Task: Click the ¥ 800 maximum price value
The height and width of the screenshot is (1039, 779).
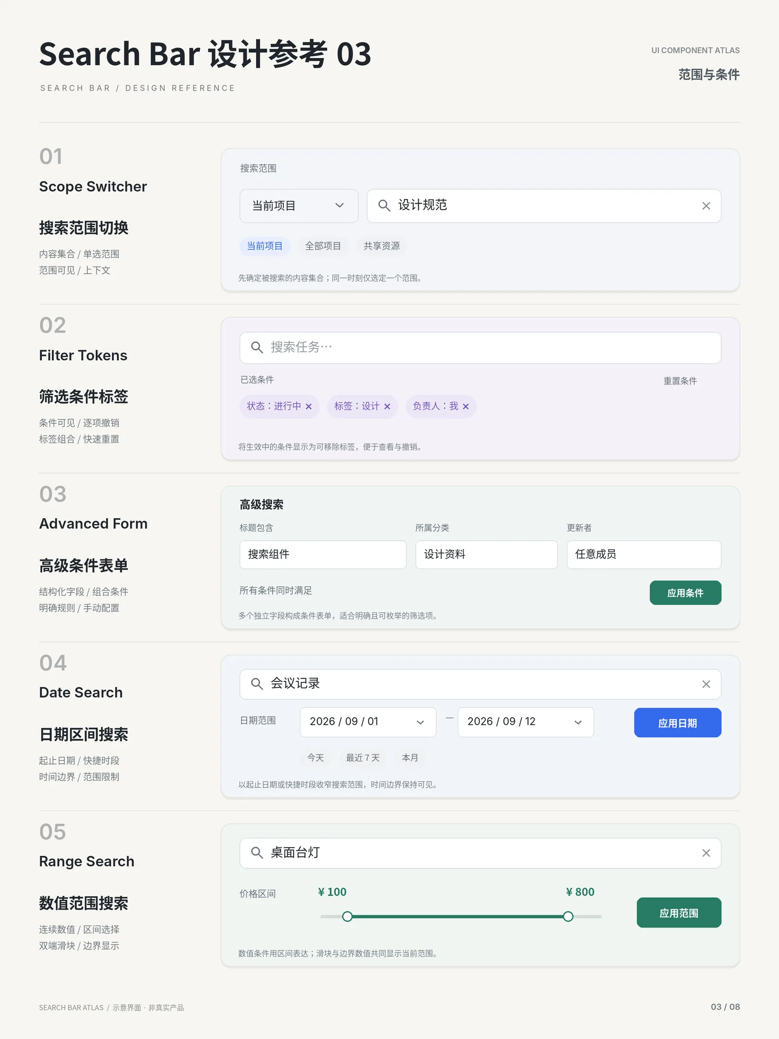Action: click(580, 892)
